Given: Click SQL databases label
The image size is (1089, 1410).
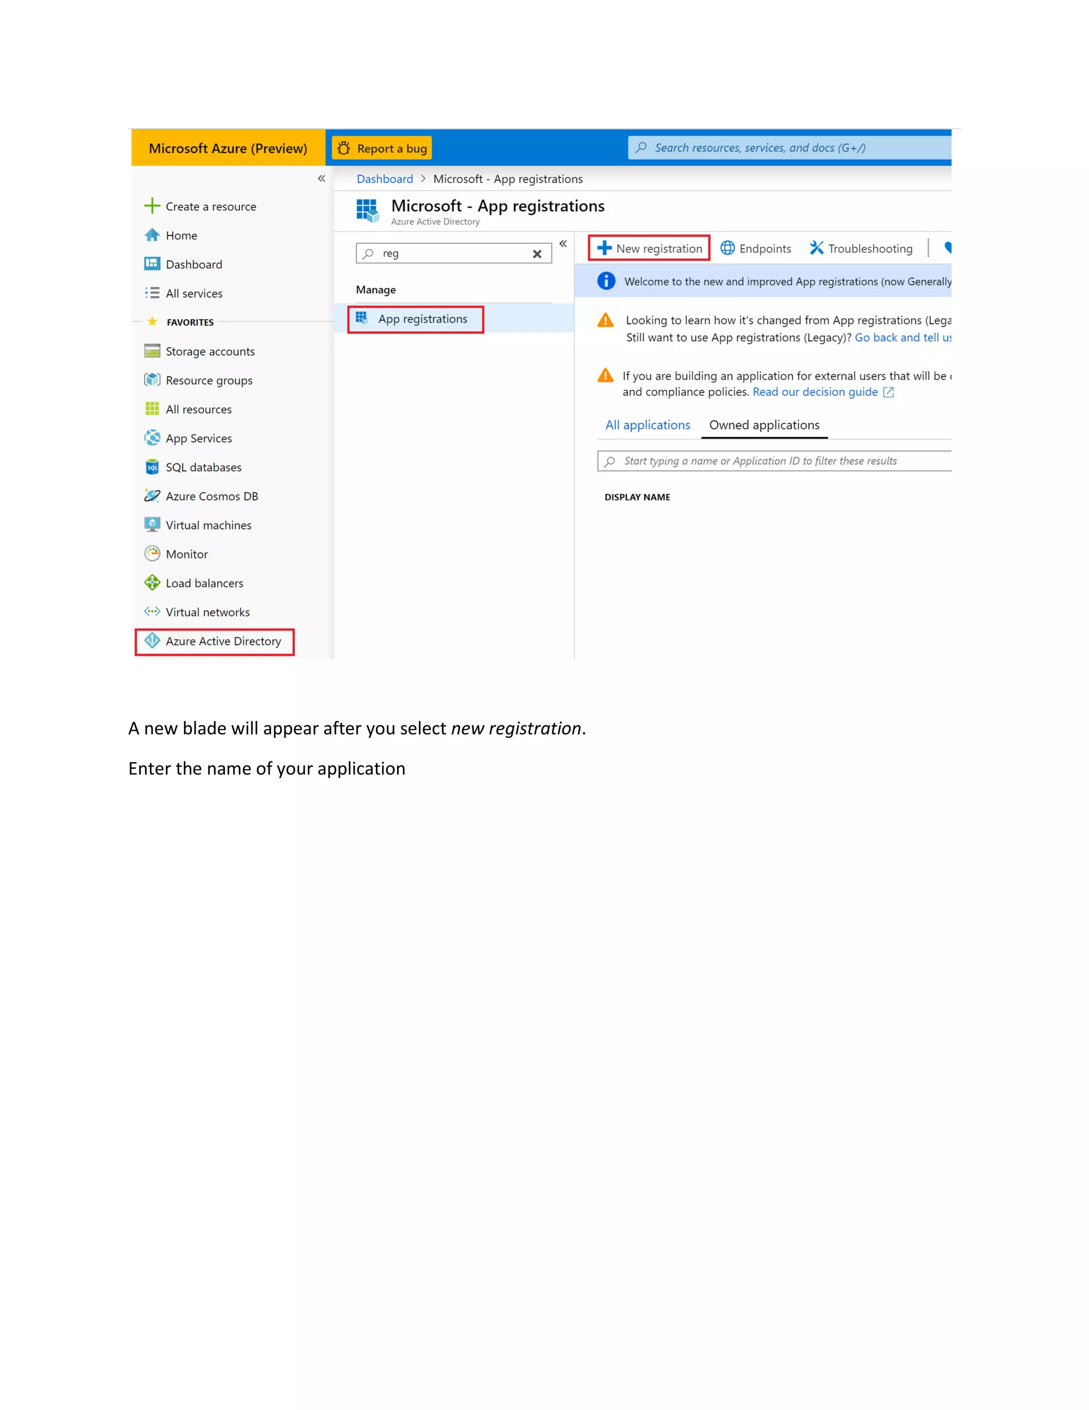Looking at the screenshot, I should (204, 467).
